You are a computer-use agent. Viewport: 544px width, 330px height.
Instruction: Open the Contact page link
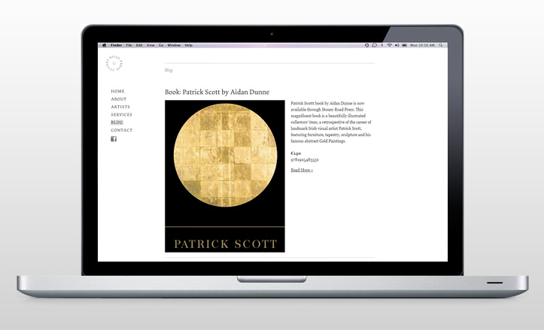tap(121, 130)
